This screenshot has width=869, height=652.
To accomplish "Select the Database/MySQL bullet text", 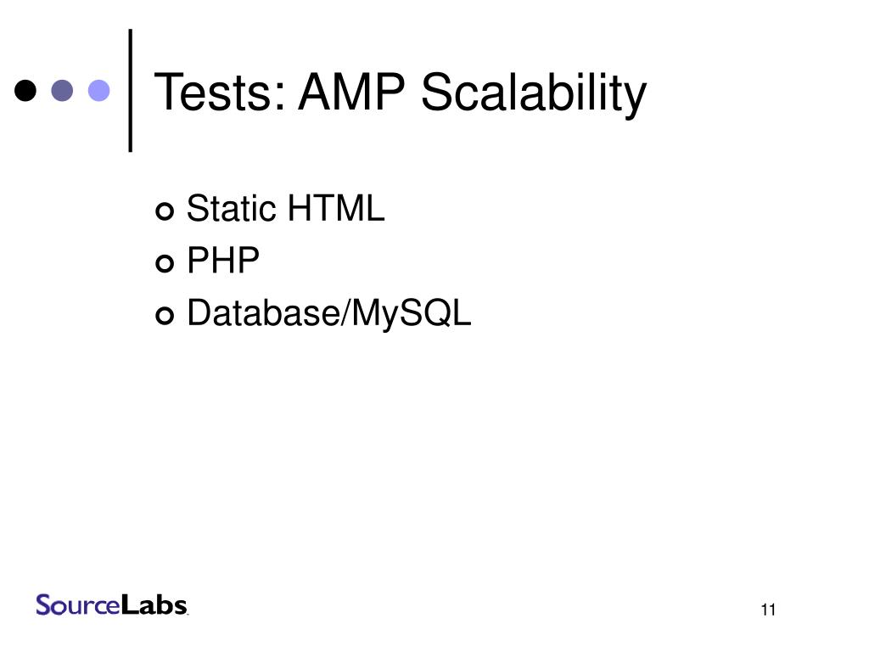I will click(x=329, y=314).
